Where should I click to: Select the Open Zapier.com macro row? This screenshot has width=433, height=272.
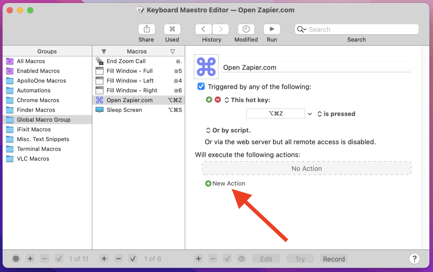click(139, 100)
